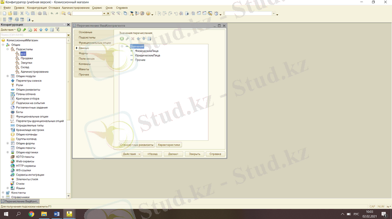The width and height of the screenshot is (392, 219).
Task: Click the Redo arrow icon
Action: coord(57,14)
